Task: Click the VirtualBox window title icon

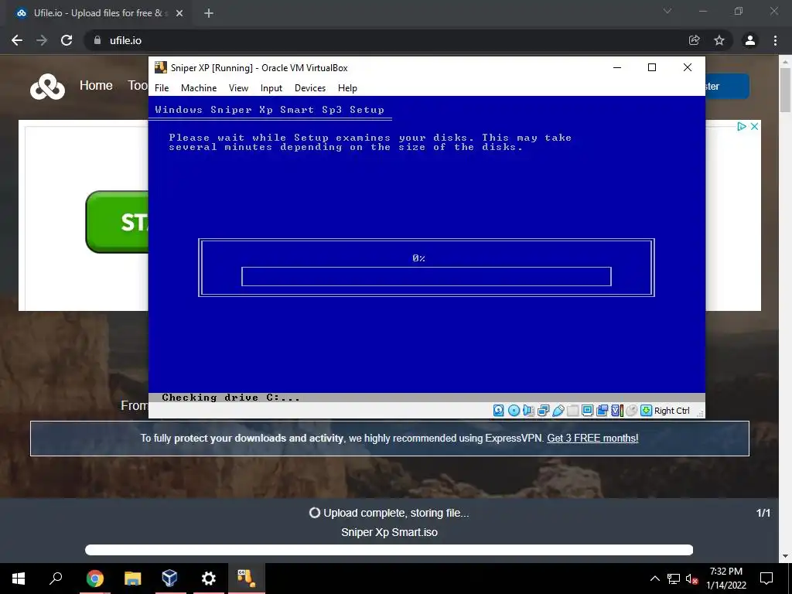Action: 161,67
